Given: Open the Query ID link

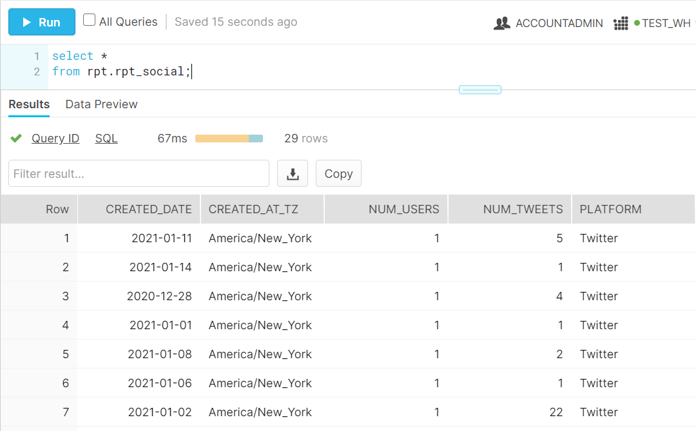Looking at the screenshot, I should (55, 139).
